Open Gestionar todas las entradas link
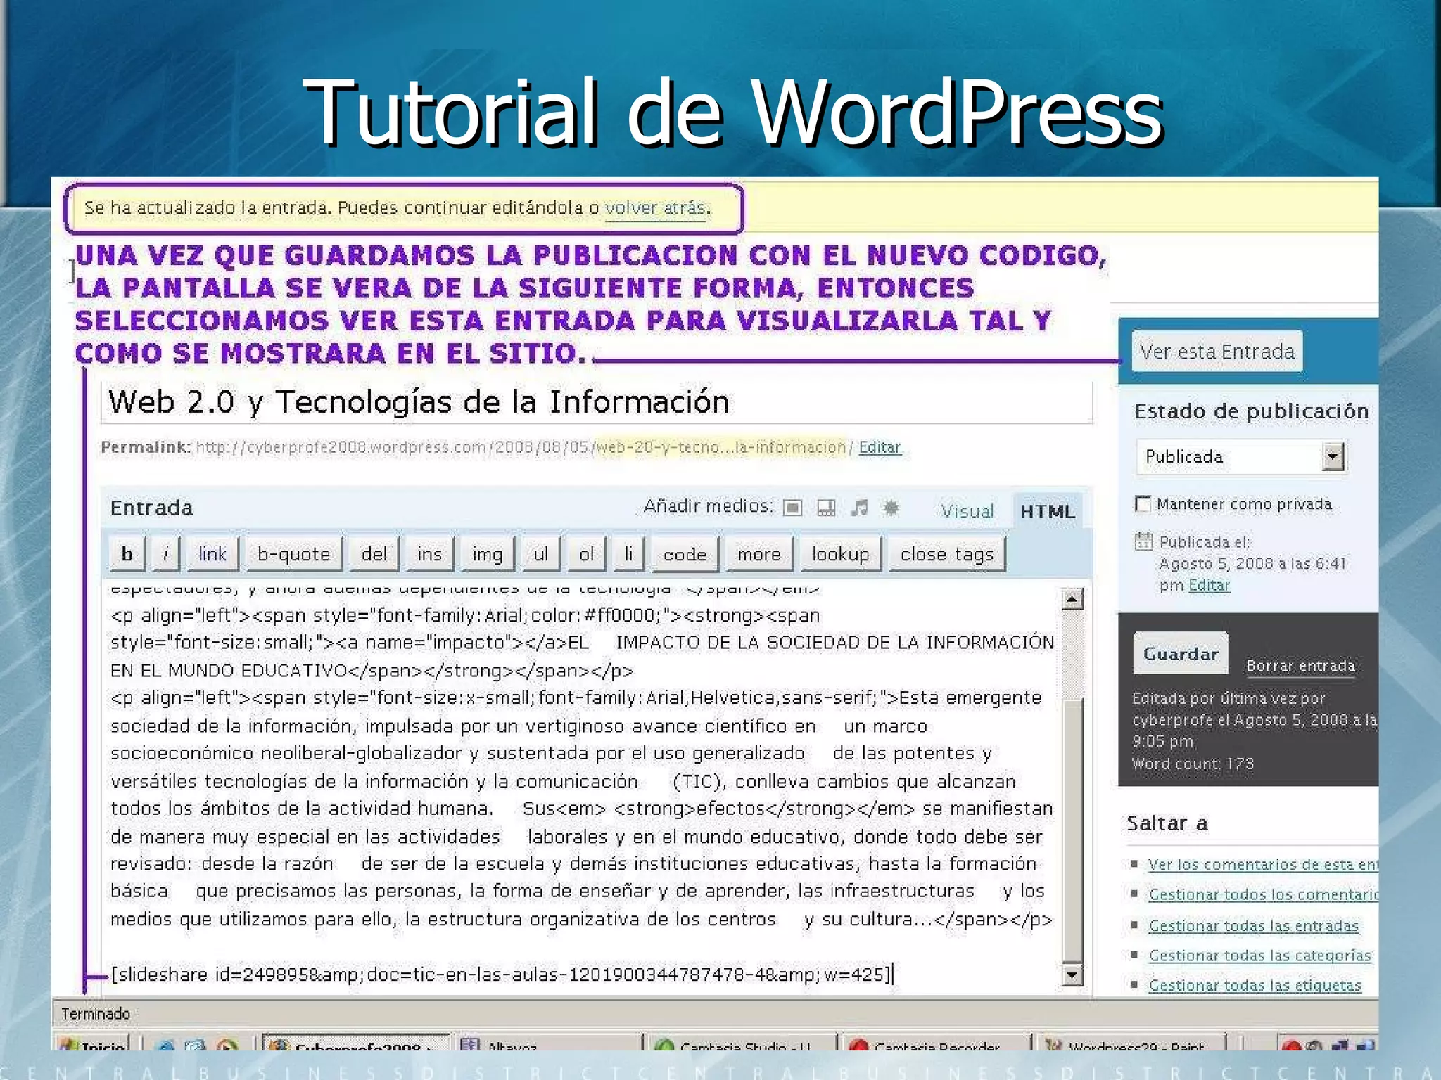This screenshot has width=1441, height=1080. pyautogui.click(x=1253, y=925)
